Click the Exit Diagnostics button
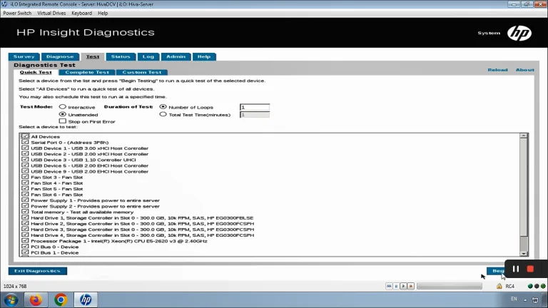Viewport: 548px width, 308px height. [37, 271]
